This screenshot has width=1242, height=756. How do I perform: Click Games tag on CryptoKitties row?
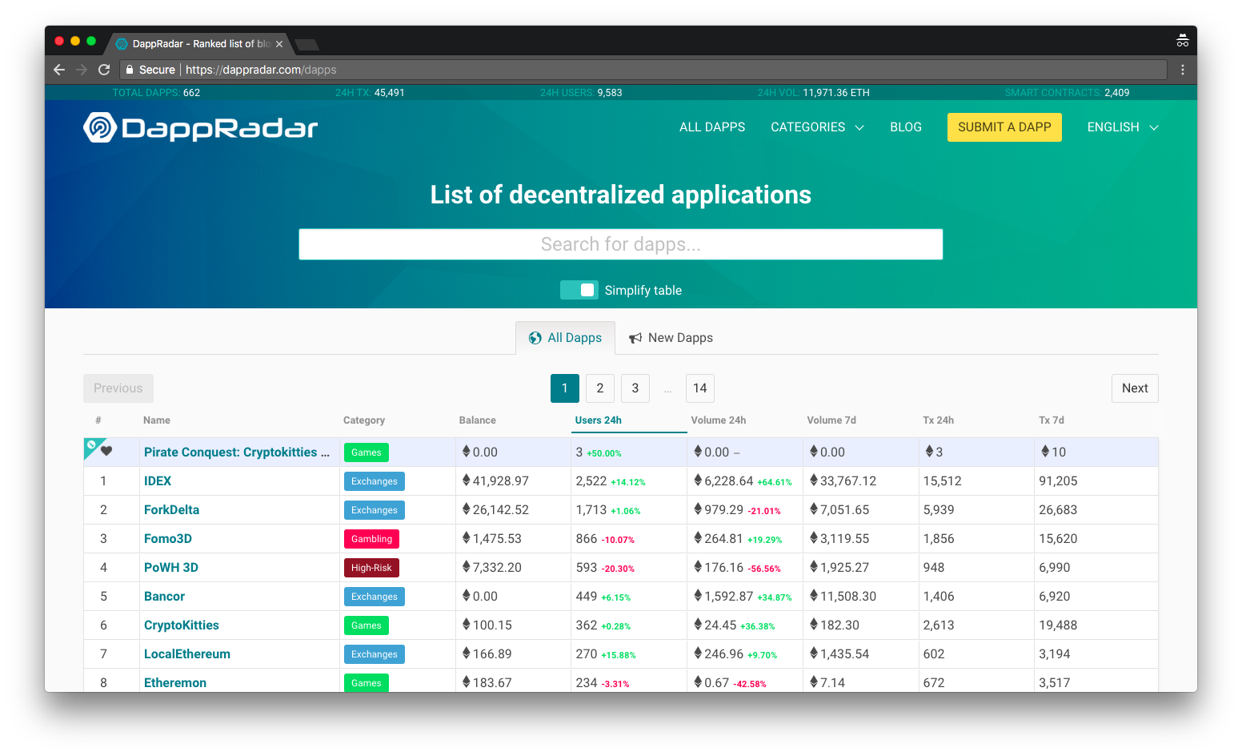[367, 625]
